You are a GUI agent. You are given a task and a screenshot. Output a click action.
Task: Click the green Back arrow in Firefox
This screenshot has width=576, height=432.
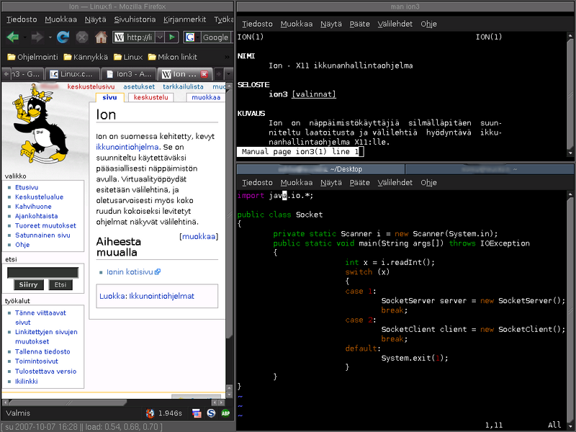(12, 37)
